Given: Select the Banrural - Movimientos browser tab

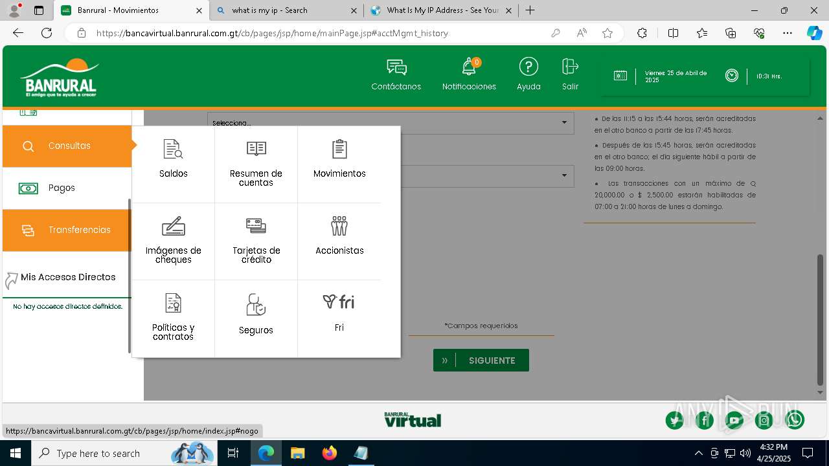Looking at the screenshot, I should 130,10.
